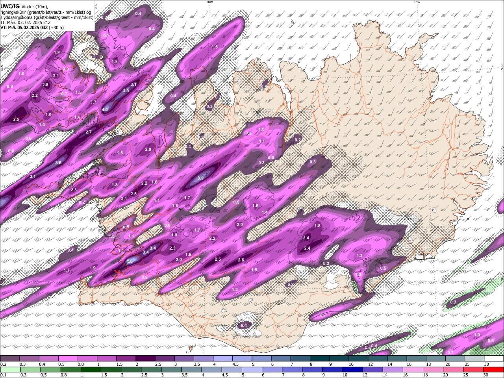Click the '3.5' precipitation value on the map

126,90
